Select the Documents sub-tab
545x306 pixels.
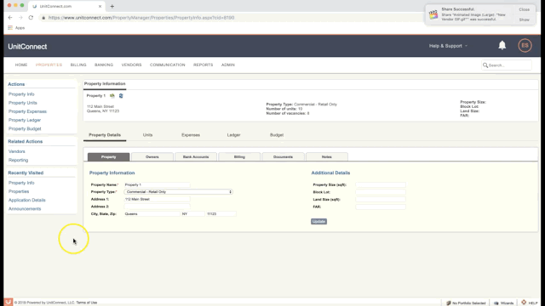click(x=283, y=156)
